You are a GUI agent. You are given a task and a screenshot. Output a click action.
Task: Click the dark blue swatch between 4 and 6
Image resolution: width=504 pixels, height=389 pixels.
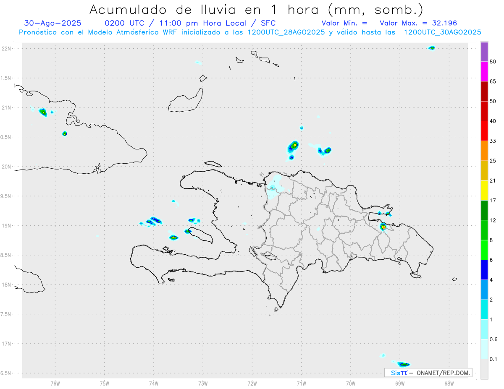484,270
